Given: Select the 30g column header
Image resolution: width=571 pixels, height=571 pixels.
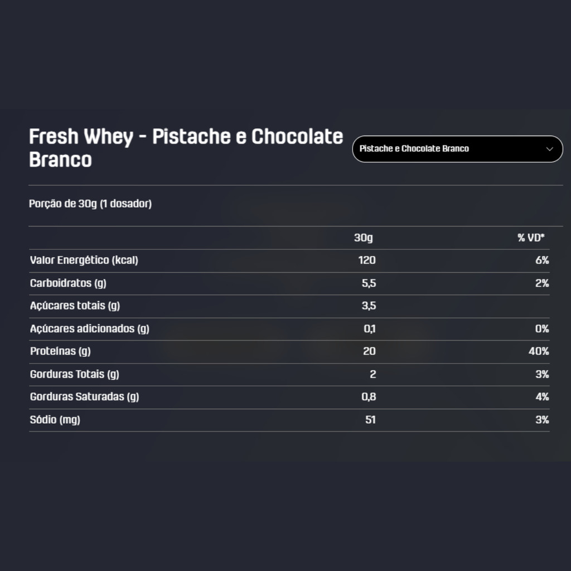Looking at the screenshot, I should 364,238.
